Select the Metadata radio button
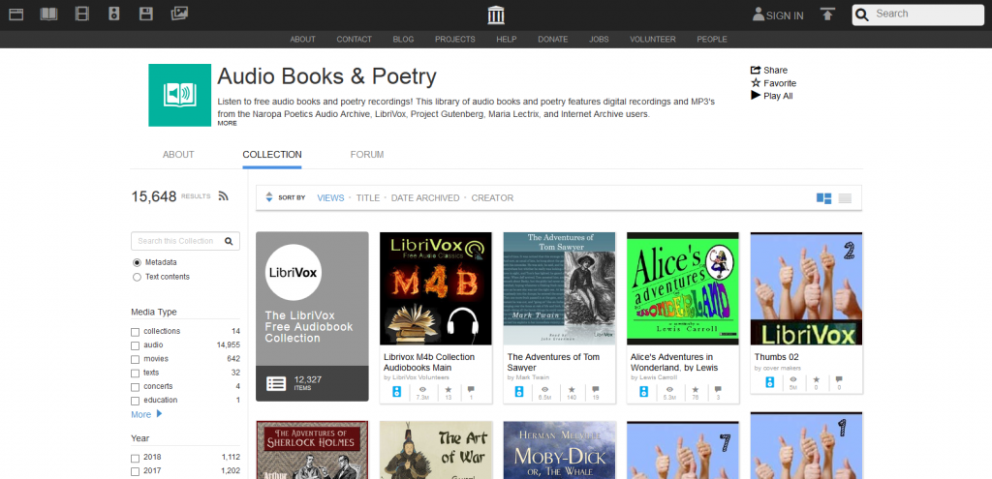 tap(137, 262)
